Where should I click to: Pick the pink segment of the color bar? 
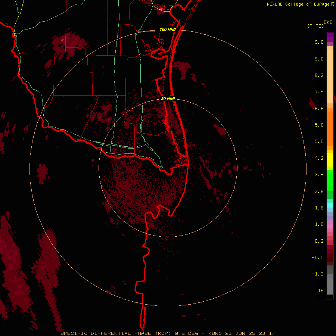(x=330, y=226)
